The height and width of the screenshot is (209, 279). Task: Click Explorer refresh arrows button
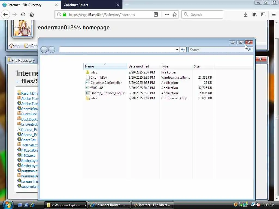183,50
